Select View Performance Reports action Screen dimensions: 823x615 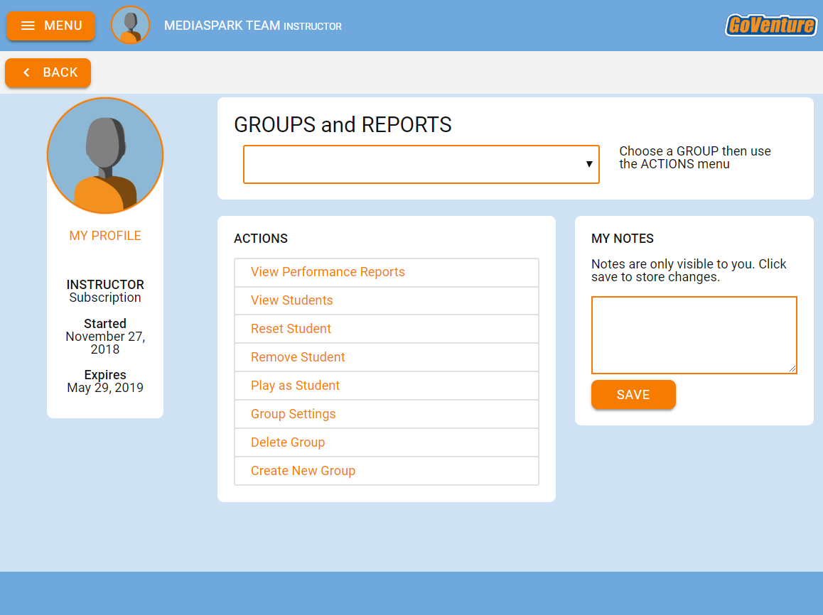387,272
